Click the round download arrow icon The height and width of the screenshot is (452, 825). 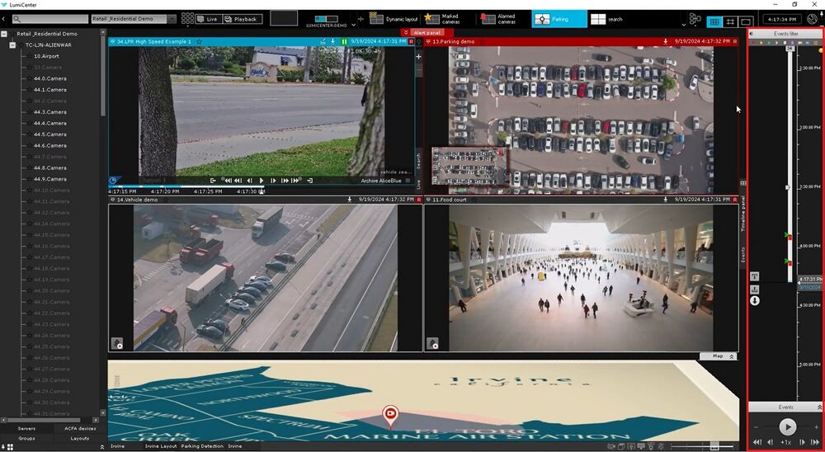pos(755,301)
